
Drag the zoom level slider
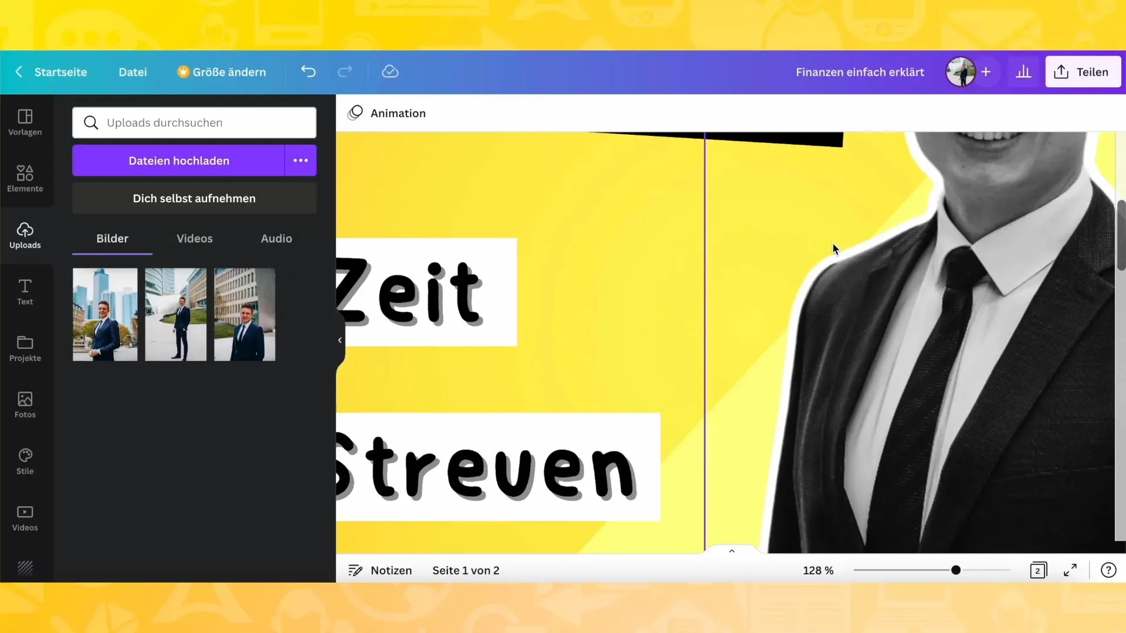(956, 570)
